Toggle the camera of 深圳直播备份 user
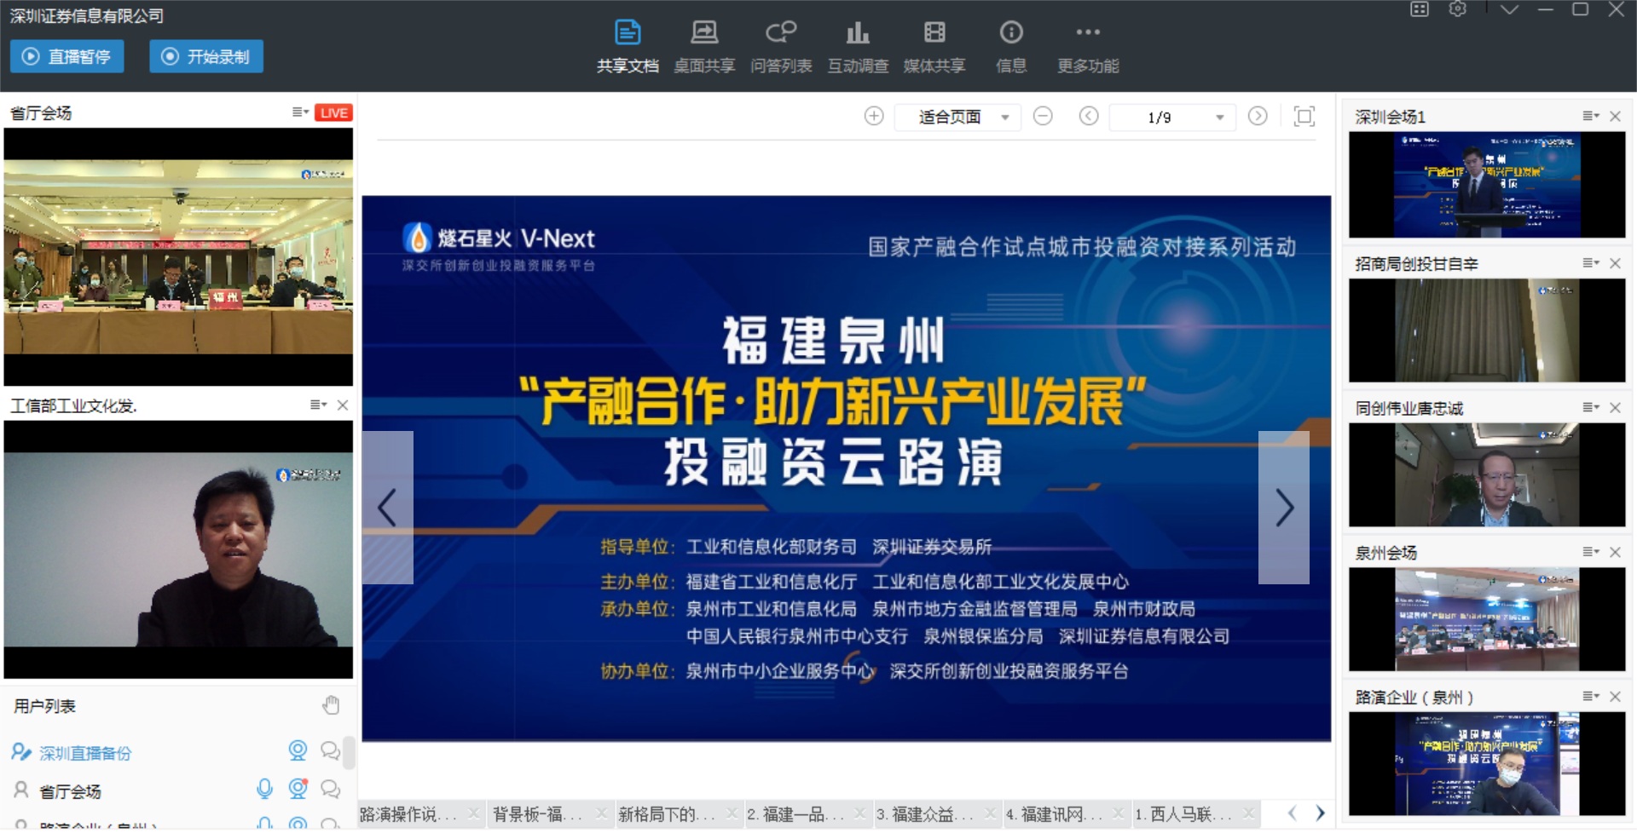Image resolution: width=1637 pixels, height=833 pixels. pyautogui.click(x=298, y=750)
